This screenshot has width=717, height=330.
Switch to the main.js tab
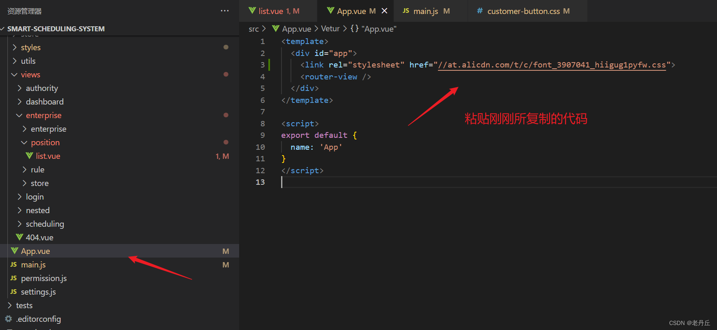pos(431,11)
